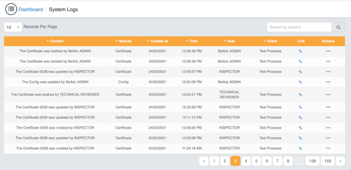Open link icon for 12:05:08 PM log
The image size is (351, 170).
pyautogui.click(x=300, y=138)
